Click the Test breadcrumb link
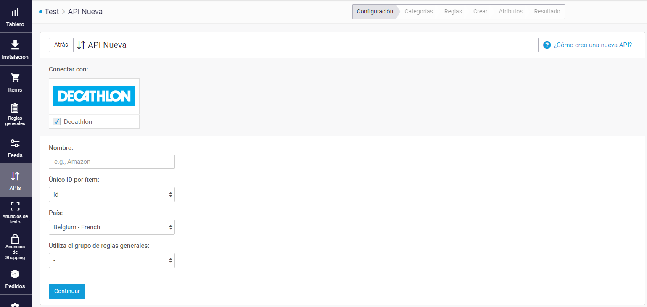 point(52,12)
